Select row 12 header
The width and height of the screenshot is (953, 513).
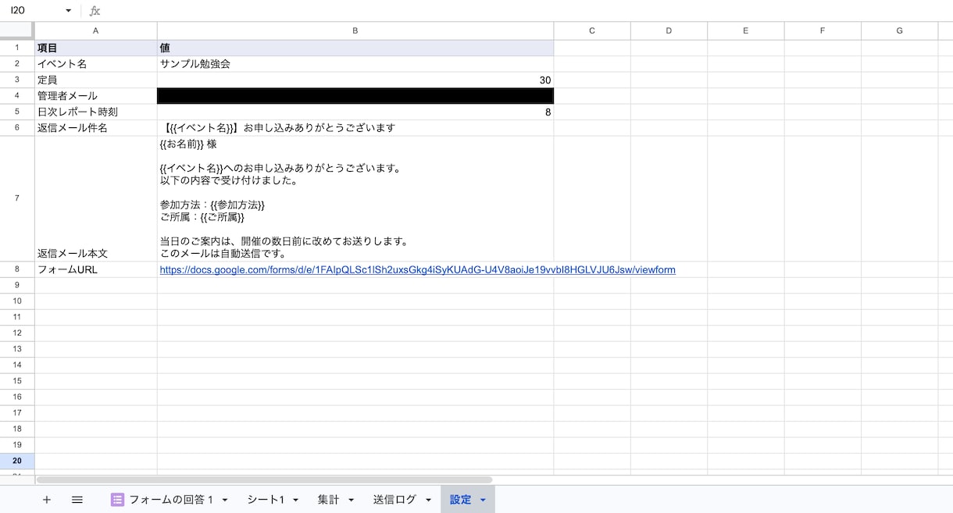(17, 333)
